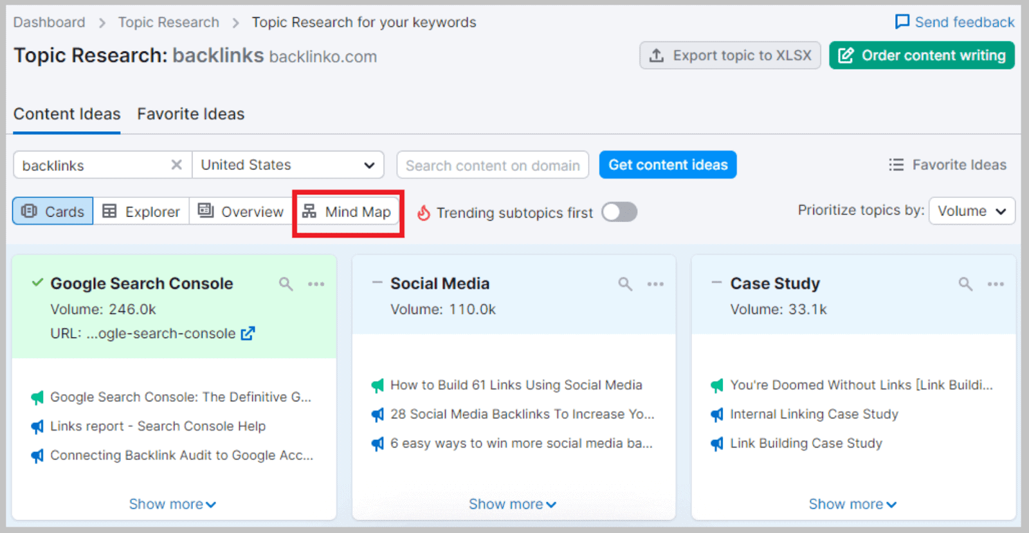Click Get content ideas button
The width and height of the screenshot is (1029, 533).
(x=668, y=165)
